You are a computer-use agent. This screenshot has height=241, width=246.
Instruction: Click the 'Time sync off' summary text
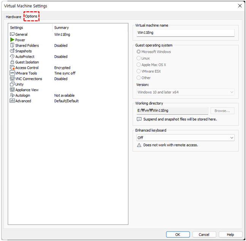pos(65,73)
